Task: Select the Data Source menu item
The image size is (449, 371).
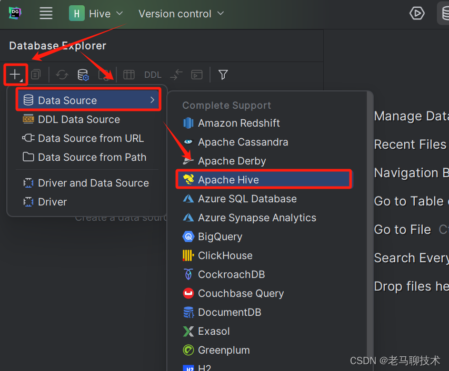Action: click(x=88, y=100)
